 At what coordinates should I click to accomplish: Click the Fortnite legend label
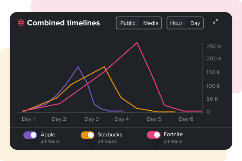174,135
